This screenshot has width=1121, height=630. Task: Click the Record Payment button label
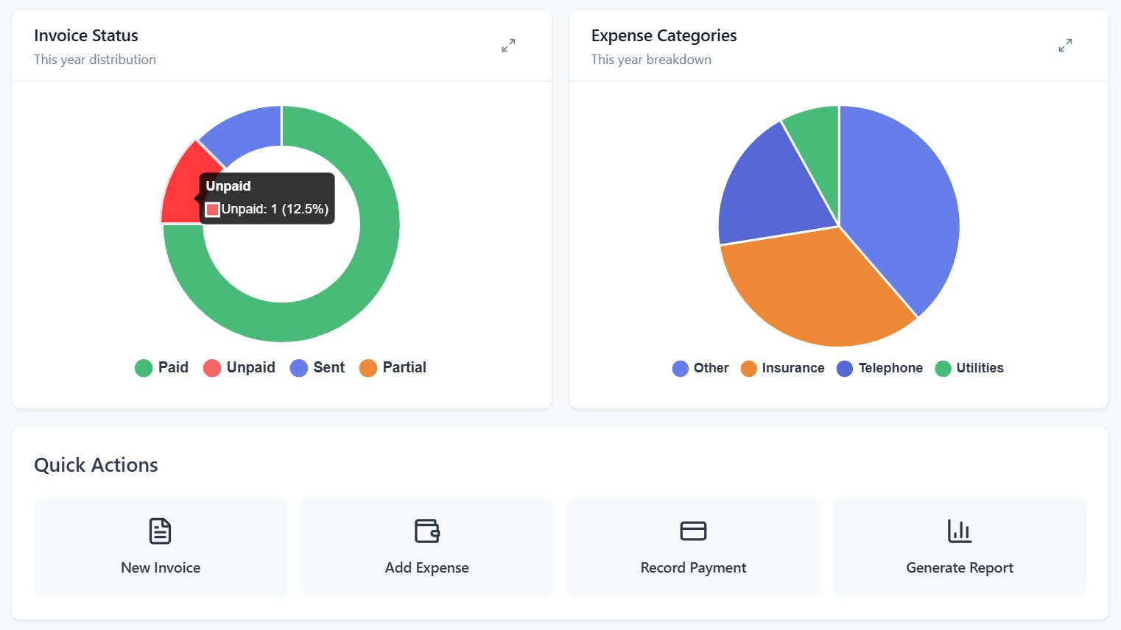pos(693,567)
